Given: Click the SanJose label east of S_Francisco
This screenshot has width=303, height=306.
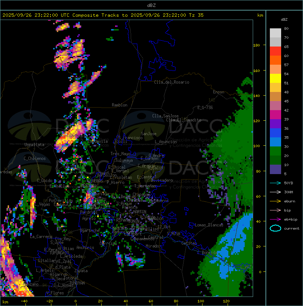Looking at the screenshot, I should (149, 134).
